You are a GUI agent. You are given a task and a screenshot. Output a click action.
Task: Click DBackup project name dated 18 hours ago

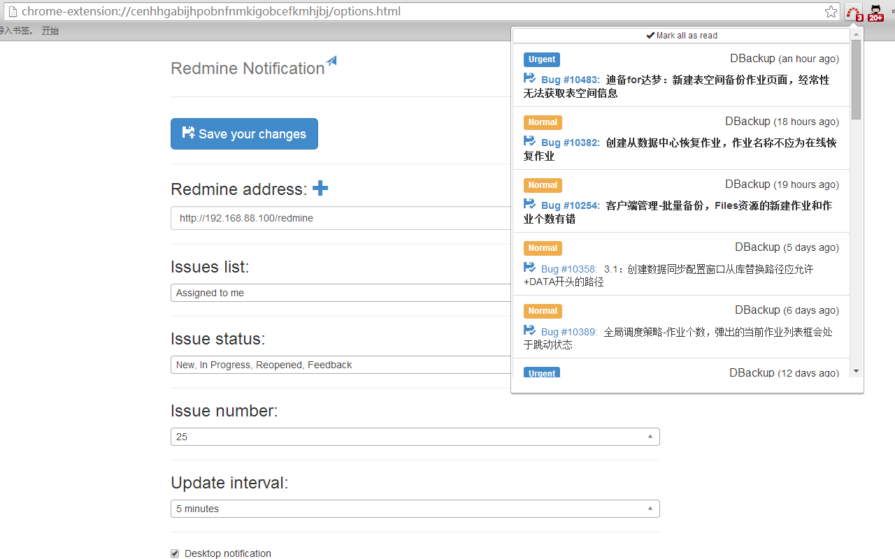747,122
